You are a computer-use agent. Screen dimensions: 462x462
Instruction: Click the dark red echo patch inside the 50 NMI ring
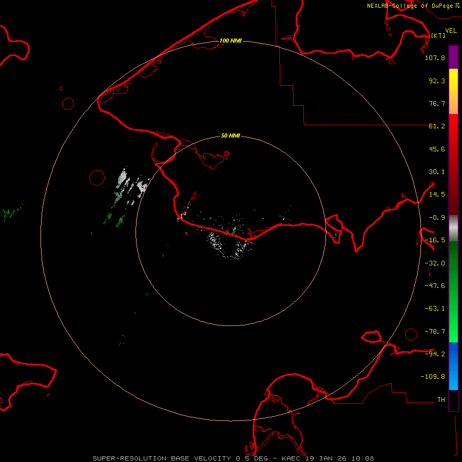coord(195,196)
